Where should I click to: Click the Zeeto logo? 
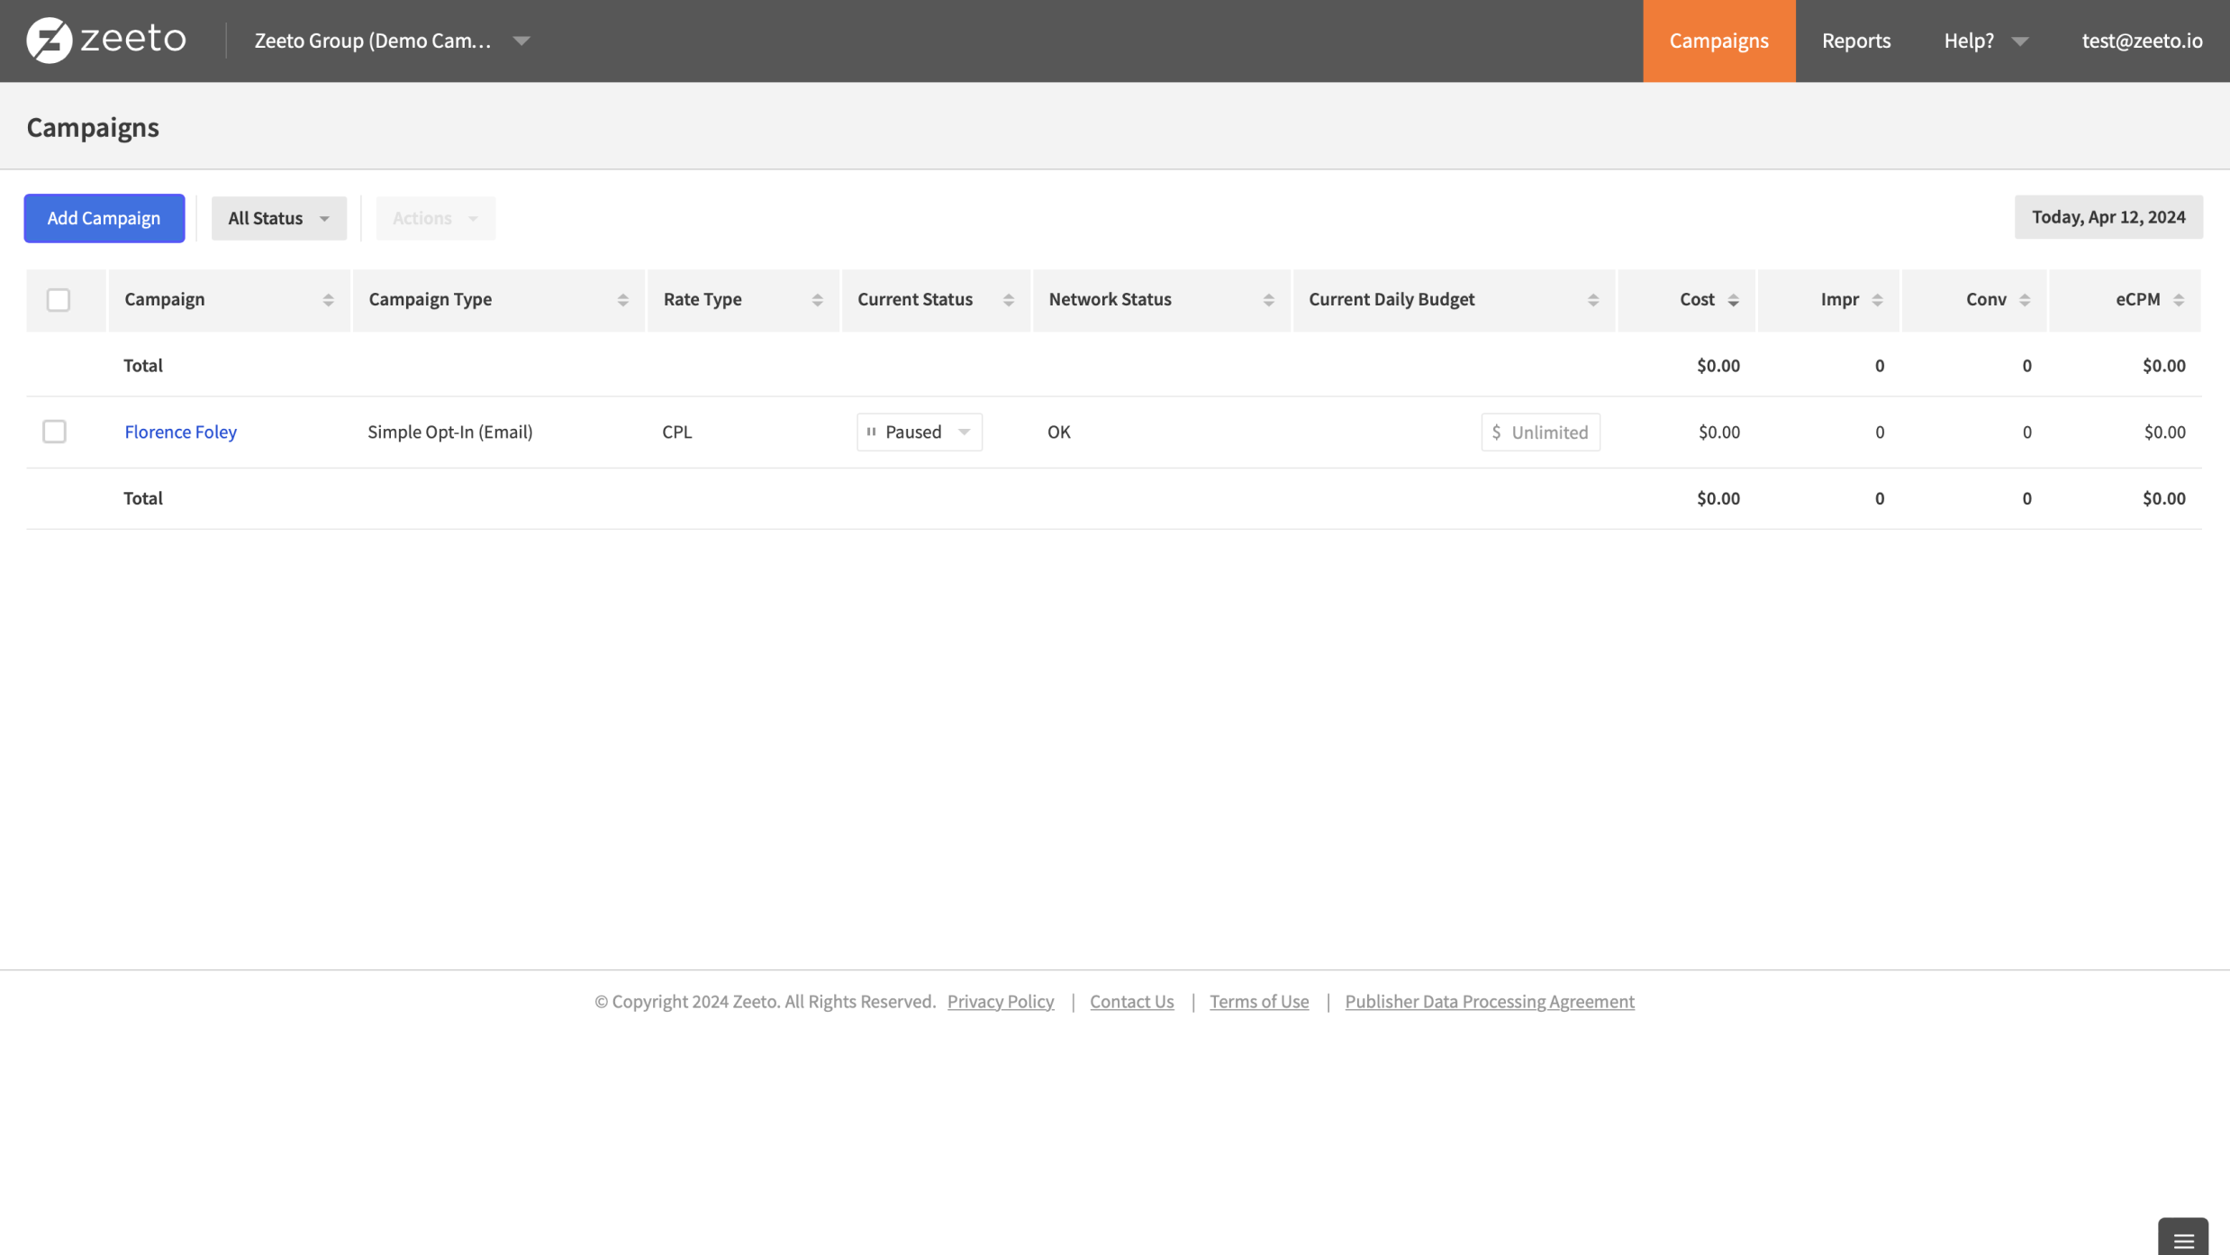coord(106,40)
